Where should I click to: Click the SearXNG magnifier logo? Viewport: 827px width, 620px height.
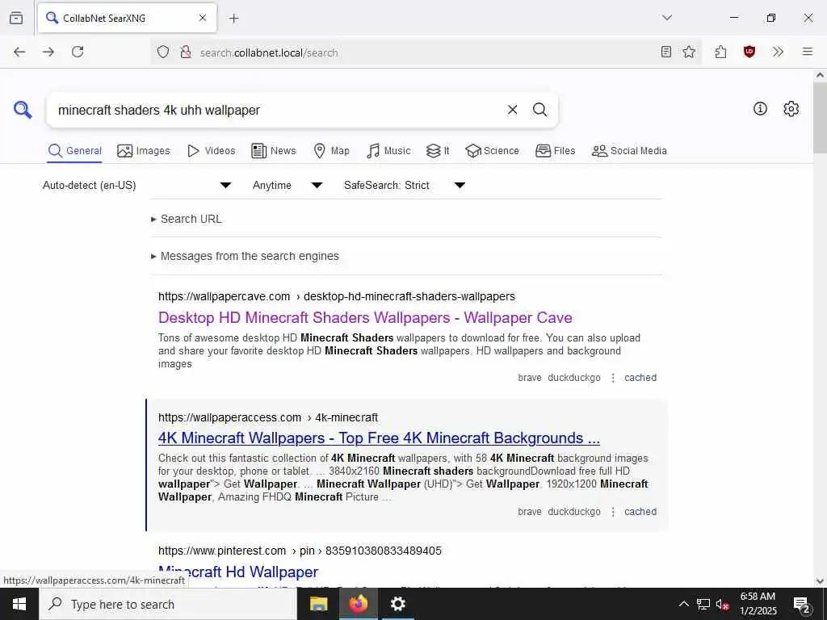point(23,110)
